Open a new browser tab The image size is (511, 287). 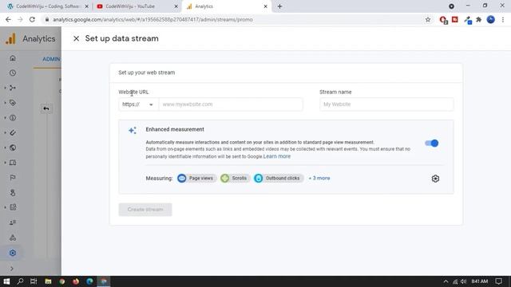point(279,6)
